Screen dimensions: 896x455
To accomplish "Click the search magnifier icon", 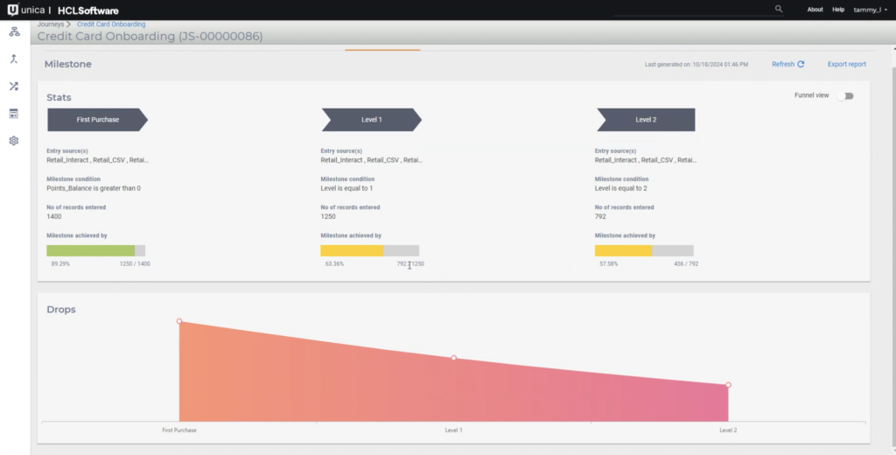I will pyautogui.click(x=778, y=9).
